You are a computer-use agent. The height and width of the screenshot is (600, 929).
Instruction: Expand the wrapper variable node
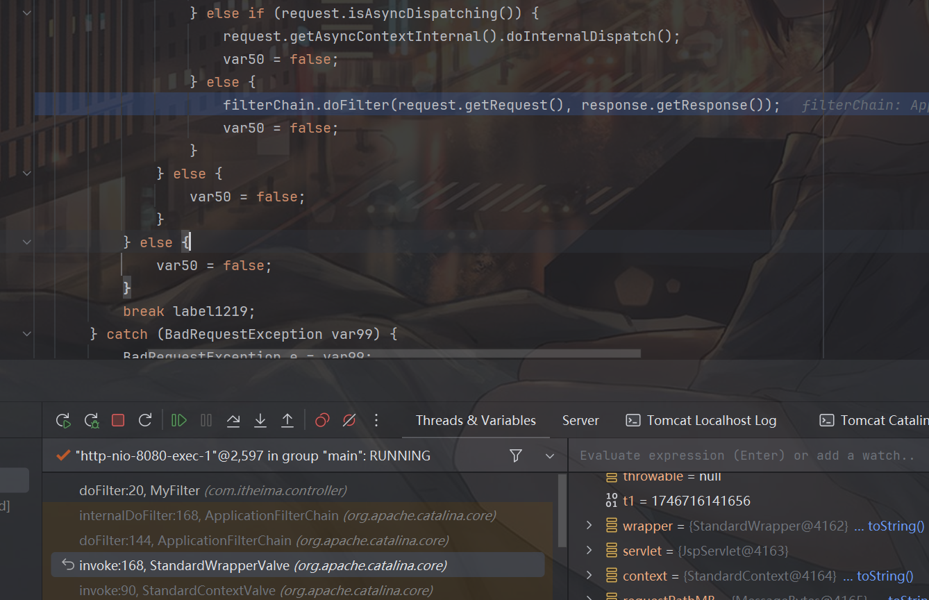tap(589, 526)
